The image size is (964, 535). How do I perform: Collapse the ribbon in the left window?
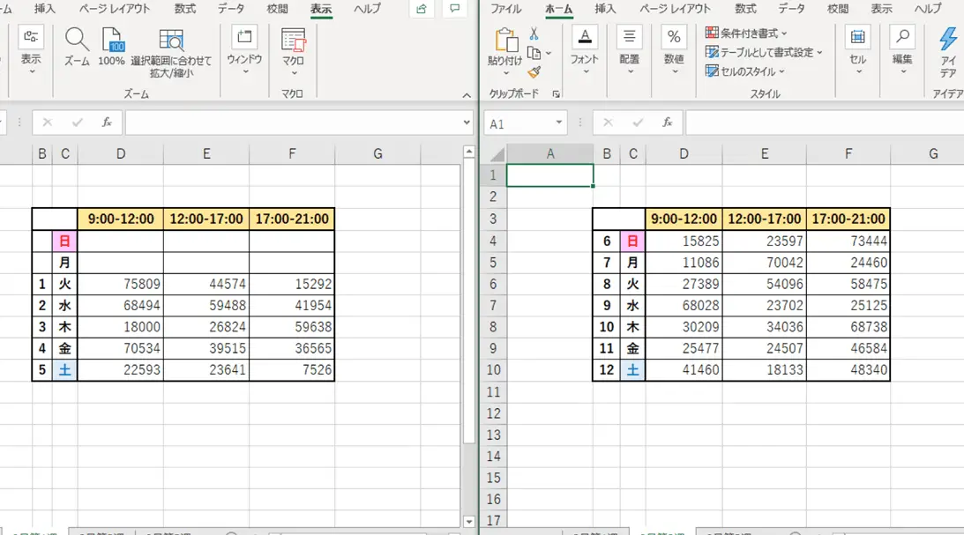[466, 93]
